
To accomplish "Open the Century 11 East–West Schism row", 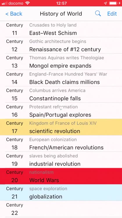I will 61,29.
